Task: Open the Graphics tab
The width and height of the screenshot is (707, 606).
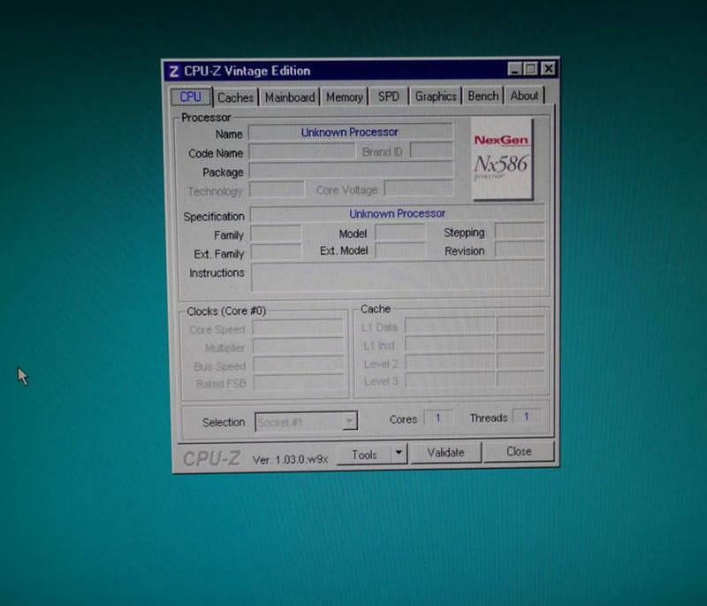Action: [436, 96]
